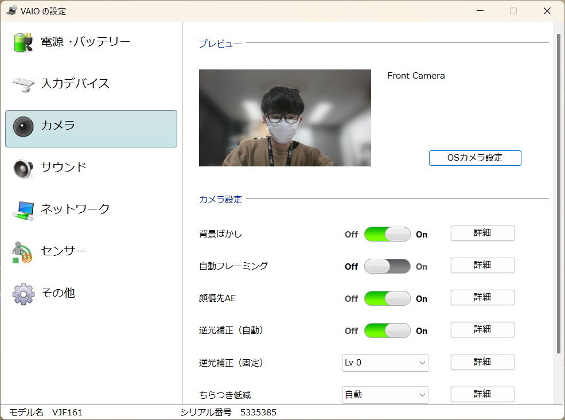
Task: Close the VAIO の設定 window
Action: coord(547,11)
